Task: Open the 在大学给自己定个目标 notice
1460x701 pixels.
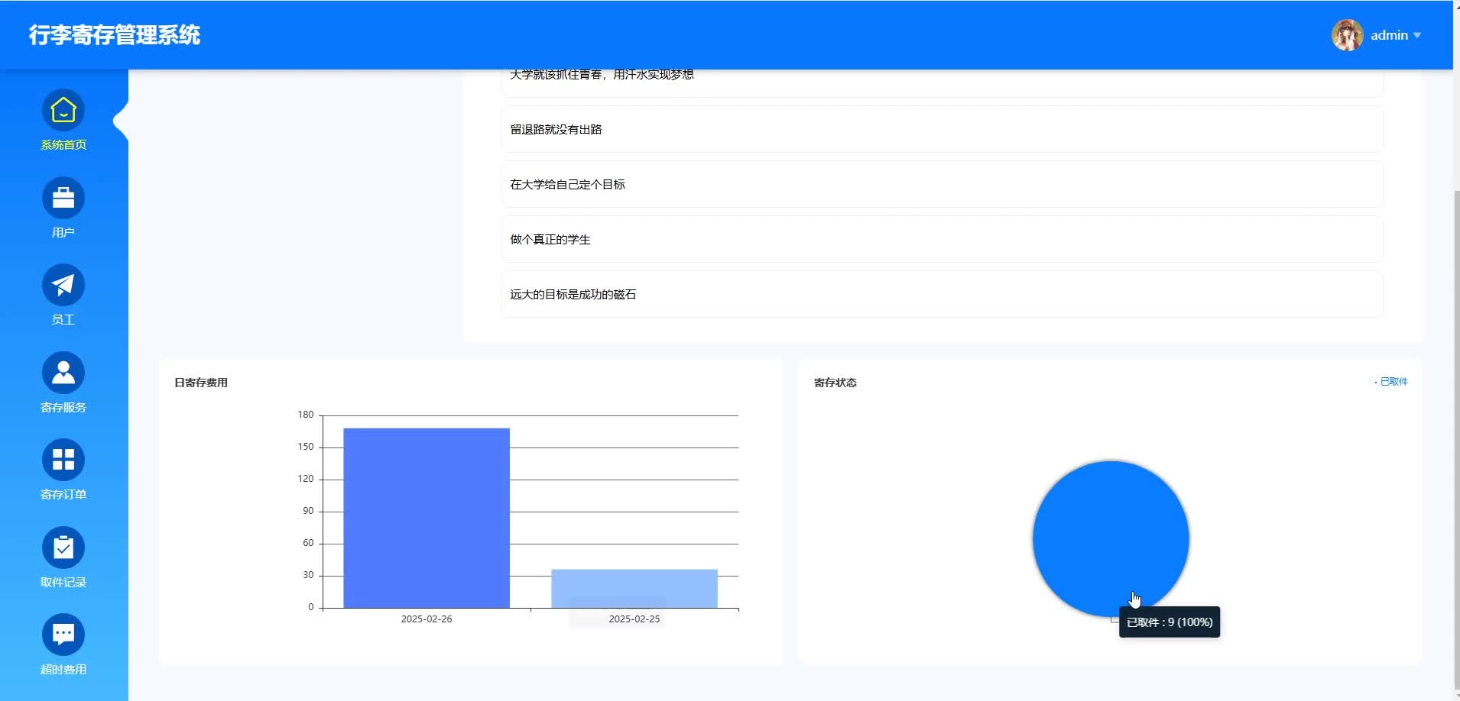Action: coord(943,185)
